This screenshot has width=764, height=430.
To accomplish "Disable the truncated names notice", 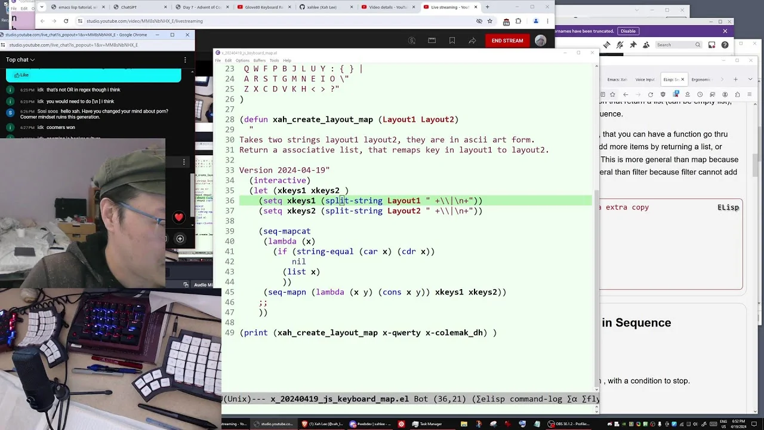I will click(x=628, y=31).
